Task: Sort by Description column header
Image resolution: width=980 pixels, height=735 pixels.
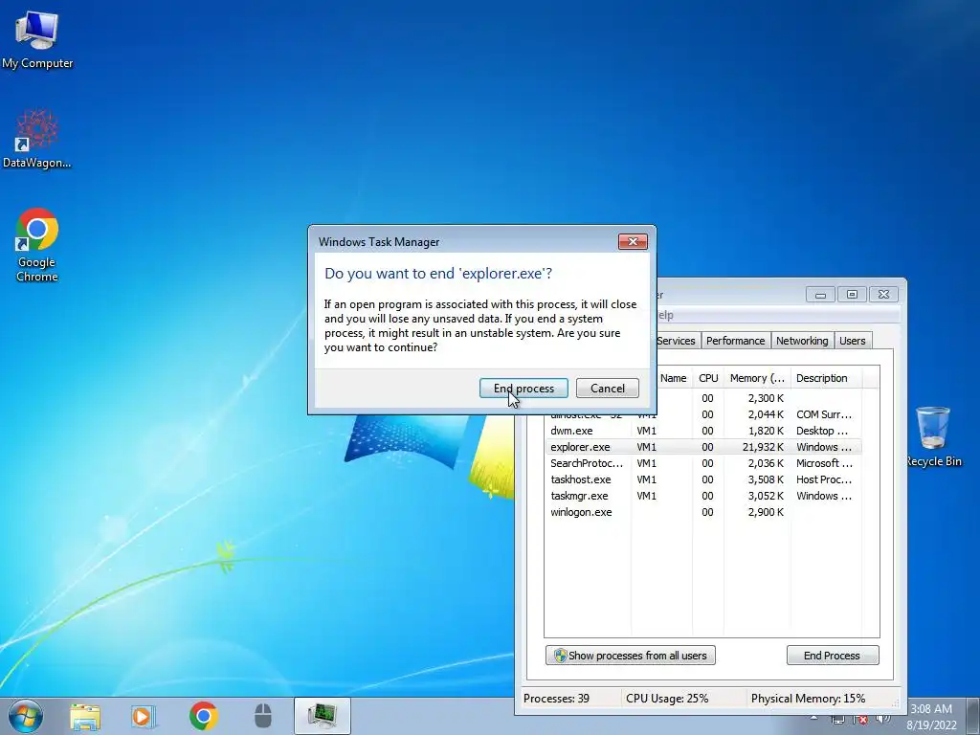Action: [826, 378]
